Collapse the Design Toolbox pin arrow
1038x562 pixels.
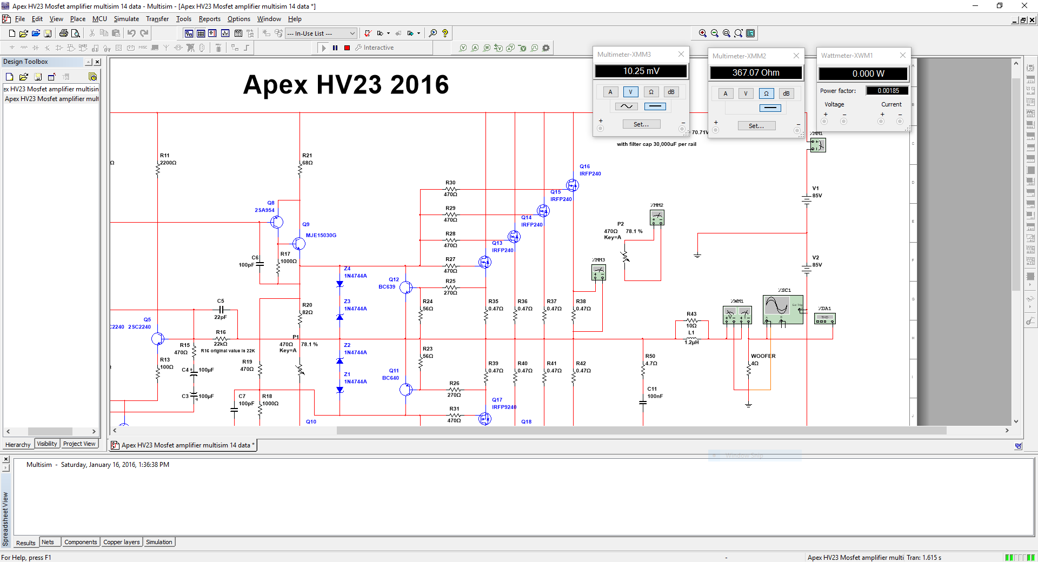89,62
